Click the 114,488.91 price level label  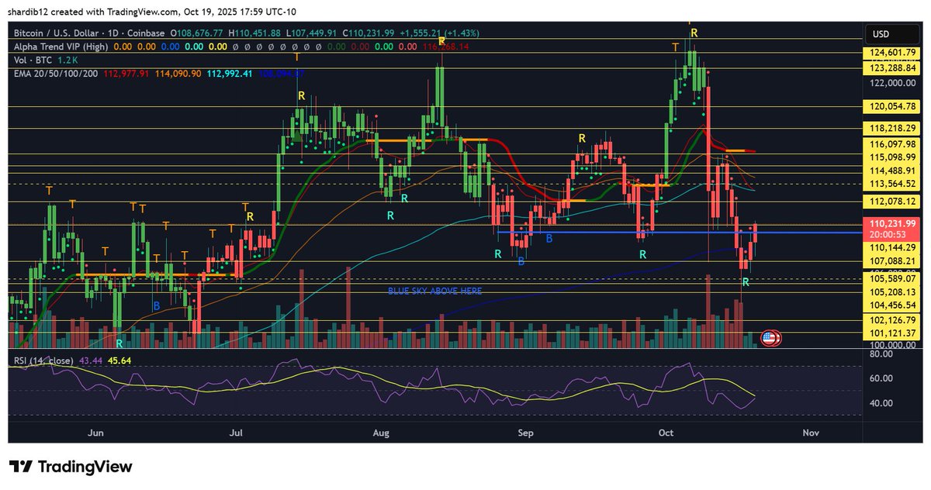pos(893,171)
